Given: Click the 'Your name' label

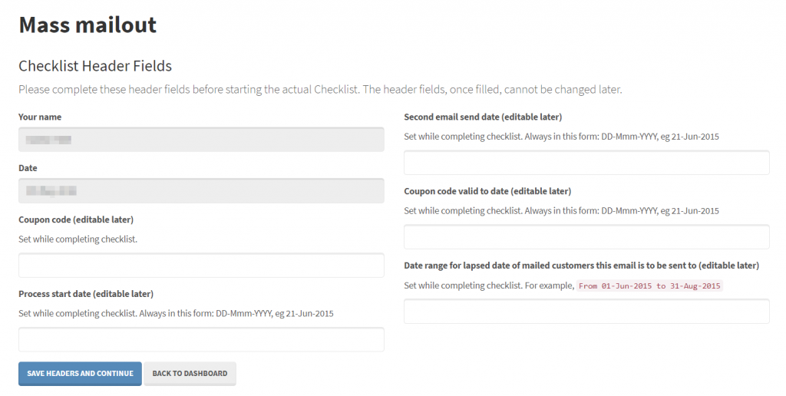Looking at the screenshot, I should (x=40, y=117).
